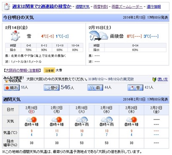
Task: Open the 週間天気 link
Action: [x=83, y=7]
